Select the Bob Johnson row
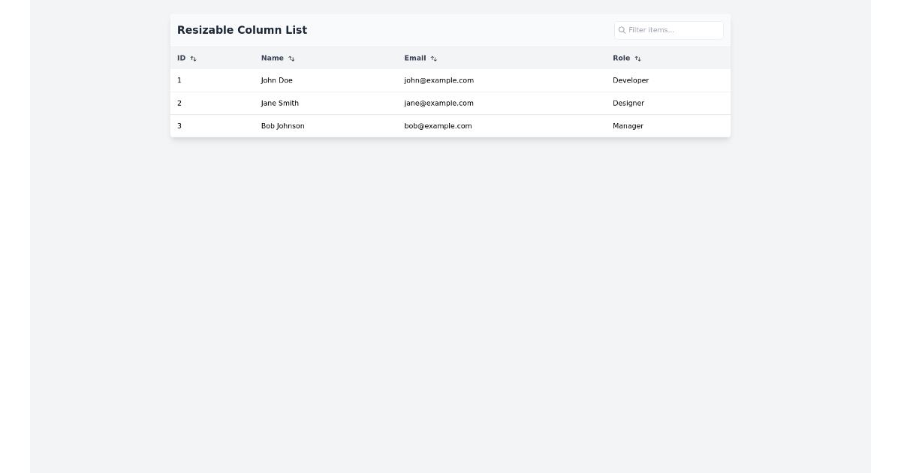The image size is (901, 473). (x=450, y=126)
